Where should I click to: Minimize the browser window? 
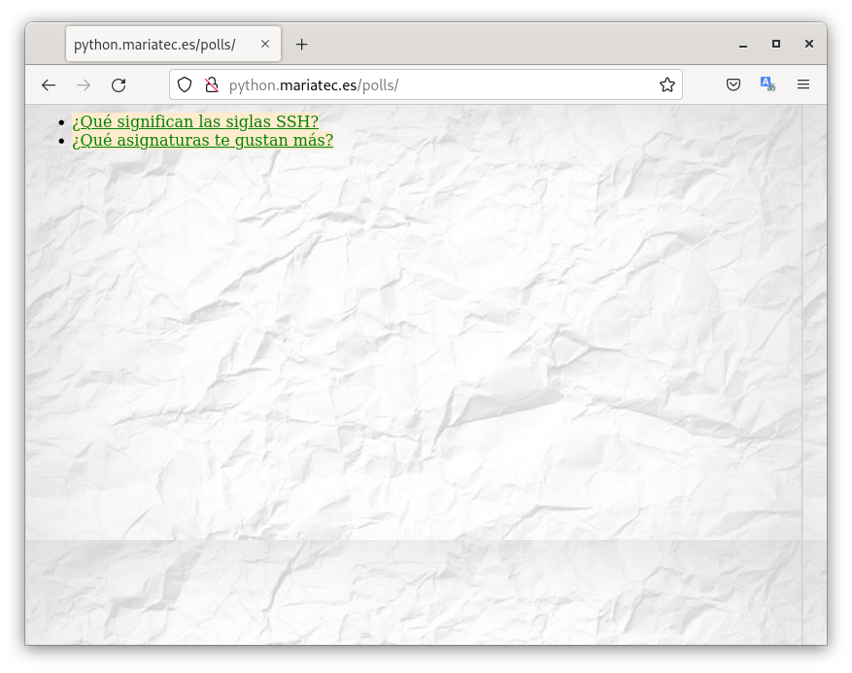743,45
